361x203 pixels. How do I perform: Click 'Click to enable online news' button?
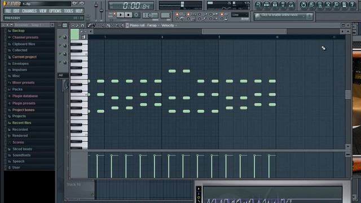[280, 15]
